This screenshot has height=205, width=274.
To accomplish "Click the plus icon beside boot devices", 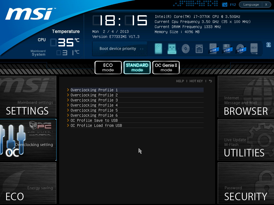I will (269, 45).
